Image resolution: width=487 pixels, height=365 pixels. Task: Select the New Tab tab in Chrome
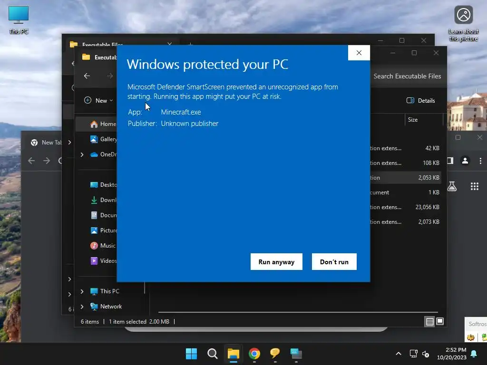pyautogui.click(x=47, y=143)
